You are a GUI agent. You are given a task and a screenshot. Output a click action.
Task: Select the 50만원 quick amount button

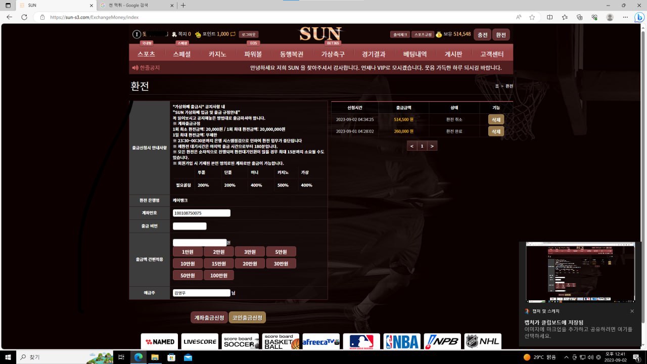tap(188, 276)
